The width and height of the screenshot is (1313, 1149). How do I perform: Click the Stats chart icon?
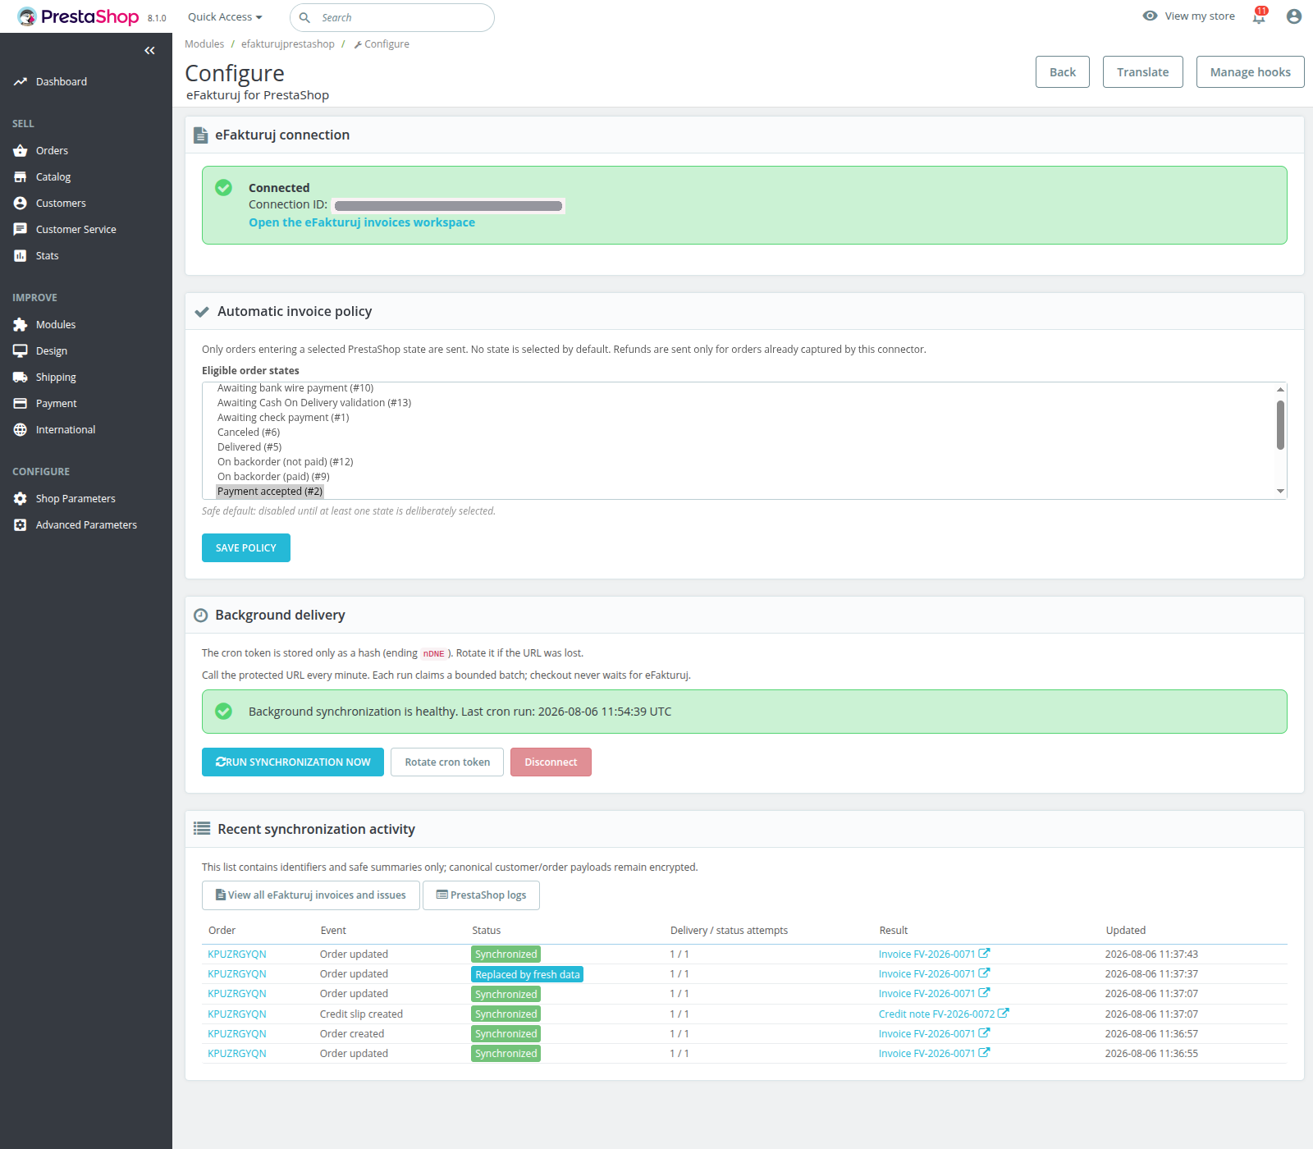[x=21, y=256]
